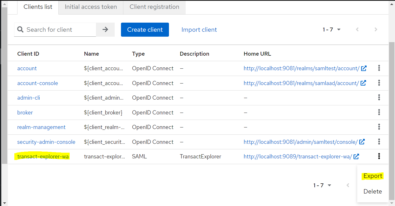Image resolution: width=395 pixels, height=206 pixels.
Task: Open kebab menu for broker row
Action: point(379,112)
